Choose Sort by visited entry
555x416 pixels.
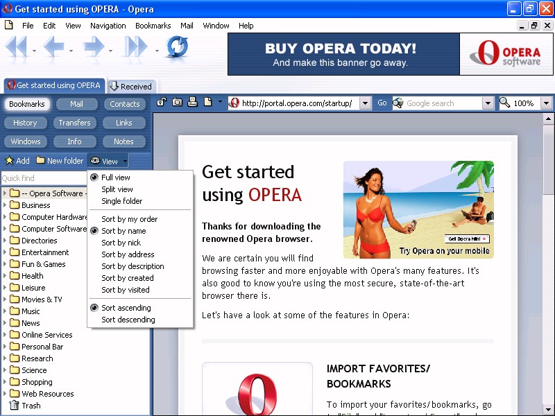[141, 290]
